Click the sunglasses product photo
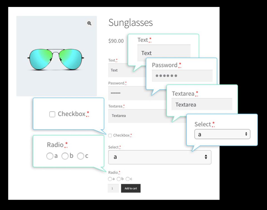This screenshot has width=267, height=210. 56,58
